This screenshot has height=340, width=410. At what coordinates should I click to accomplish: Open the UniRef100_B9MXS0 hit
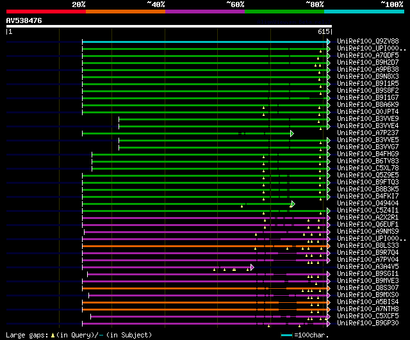click(x=368, y=295)
